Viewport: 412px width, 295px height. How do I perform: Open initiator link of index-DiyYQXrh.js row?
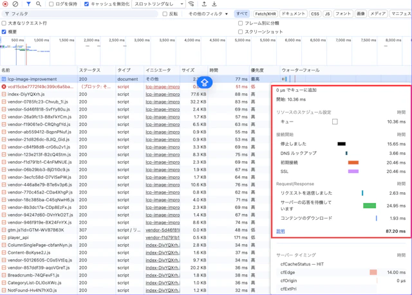[163, 94]
